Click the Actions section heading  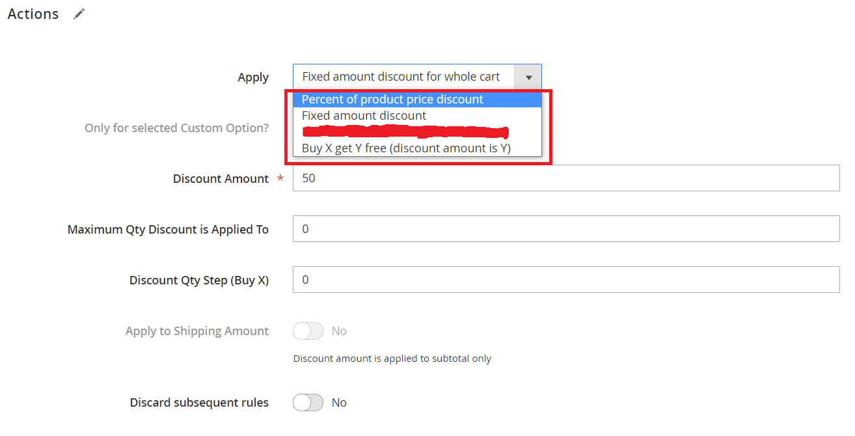33,13
